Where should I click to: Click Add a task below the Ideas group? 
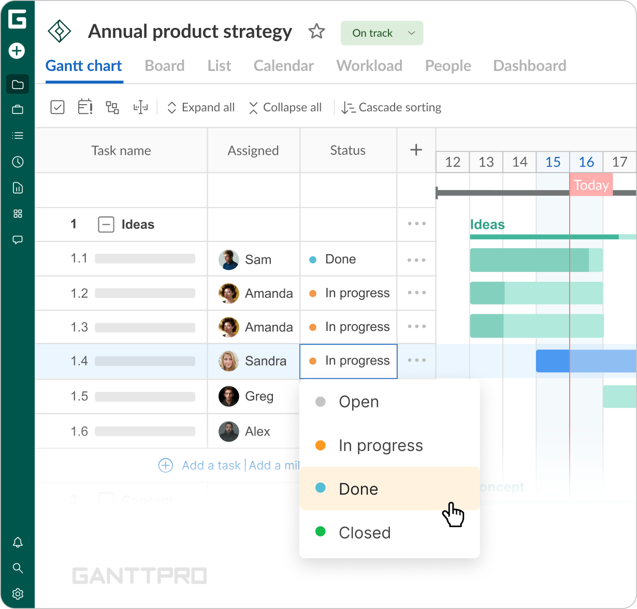point(211,465)
